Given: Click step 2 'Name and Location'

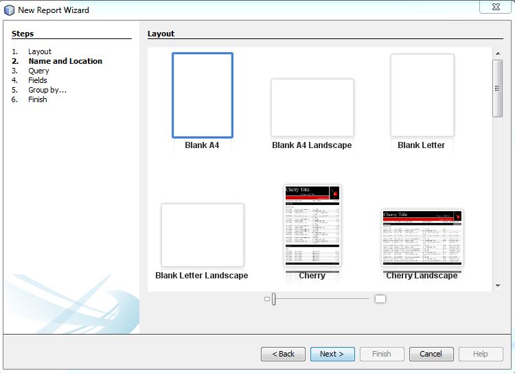Looking at the screenshot, I should coord(65,61).
